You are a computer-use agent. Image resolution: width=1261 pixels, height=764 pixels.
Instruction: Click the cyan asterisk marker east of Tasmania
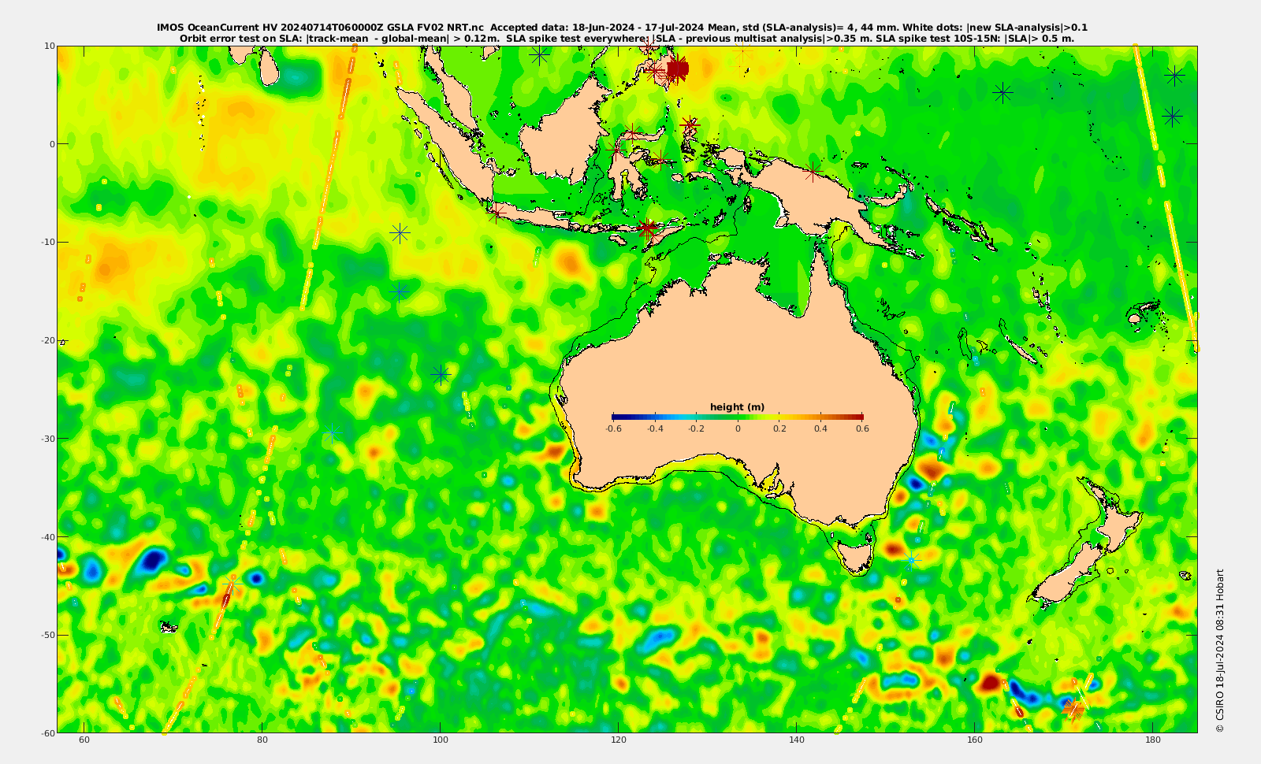point(912,560)
